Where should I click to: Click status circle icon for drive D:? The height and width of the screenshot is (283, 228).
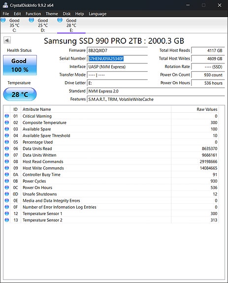(x=32, y=20)
